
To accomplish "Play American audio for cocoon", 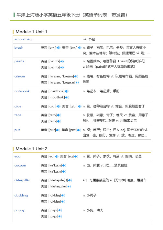I will click(x=64, y=172).
